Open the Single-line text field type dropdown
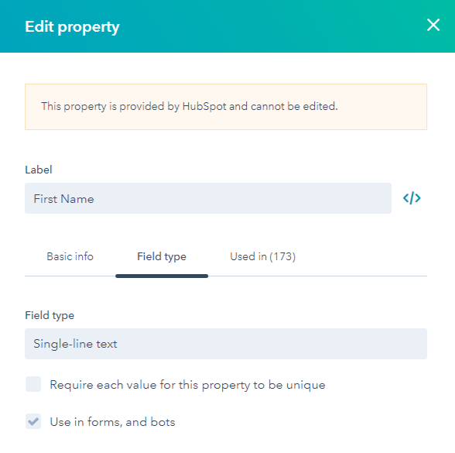455x453 pixels. click(x=226, y=344)
